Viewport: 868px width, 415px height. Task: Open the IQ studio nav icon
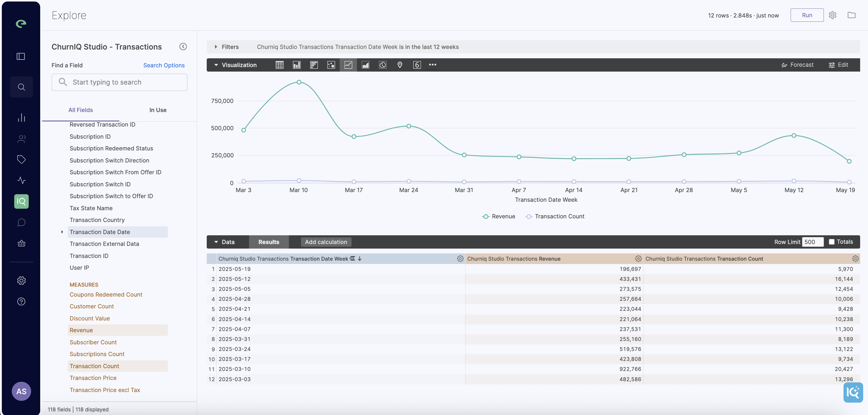[21, 201]
